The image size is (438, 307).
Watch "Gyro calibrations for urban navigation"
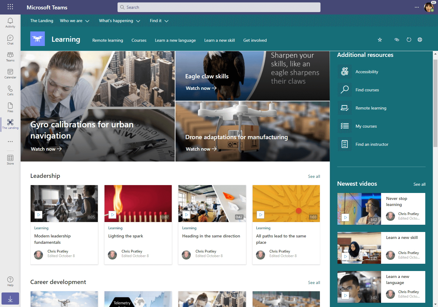(x=46, y=149)
